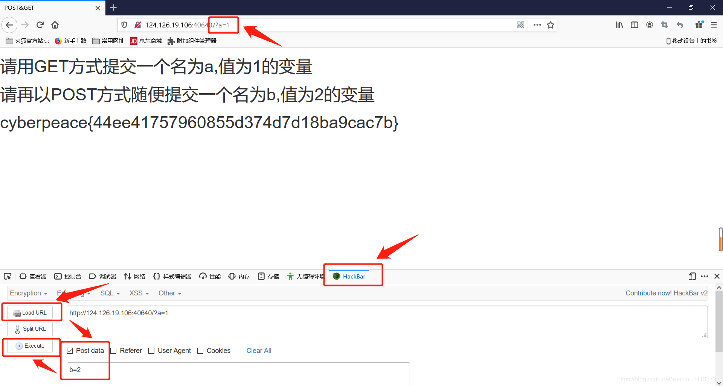This screenshot has width=723, height=386.
Task: Enable the Referer checkbox in HackBar
Action: click(113, 350)
